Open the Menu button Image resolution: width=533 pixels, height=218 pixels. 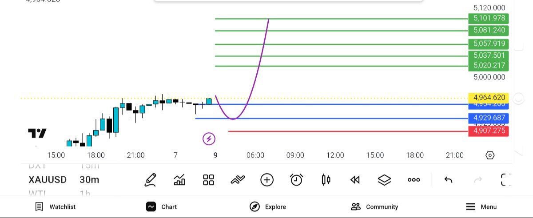pyautogui.click(x=481, y=206)
